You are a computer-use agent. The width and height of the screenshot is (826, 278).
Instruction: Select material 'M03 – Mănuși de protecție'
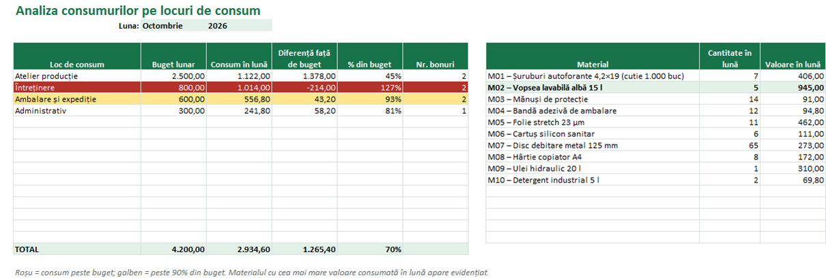[x=593, y=99]
